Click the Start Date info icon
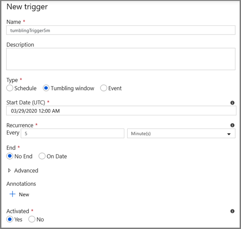Screen dimensions: 241x229 click(232, 103)
